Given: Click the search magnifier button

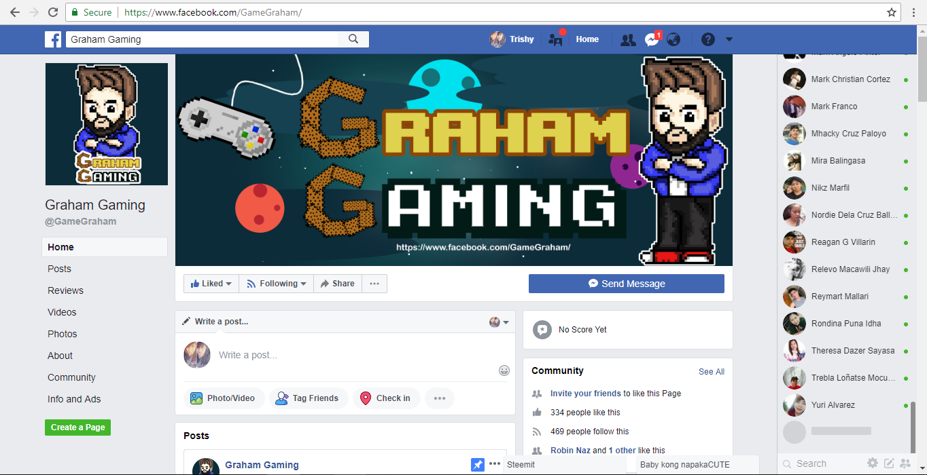Looking at the screenshot, I should click(353, 39).
